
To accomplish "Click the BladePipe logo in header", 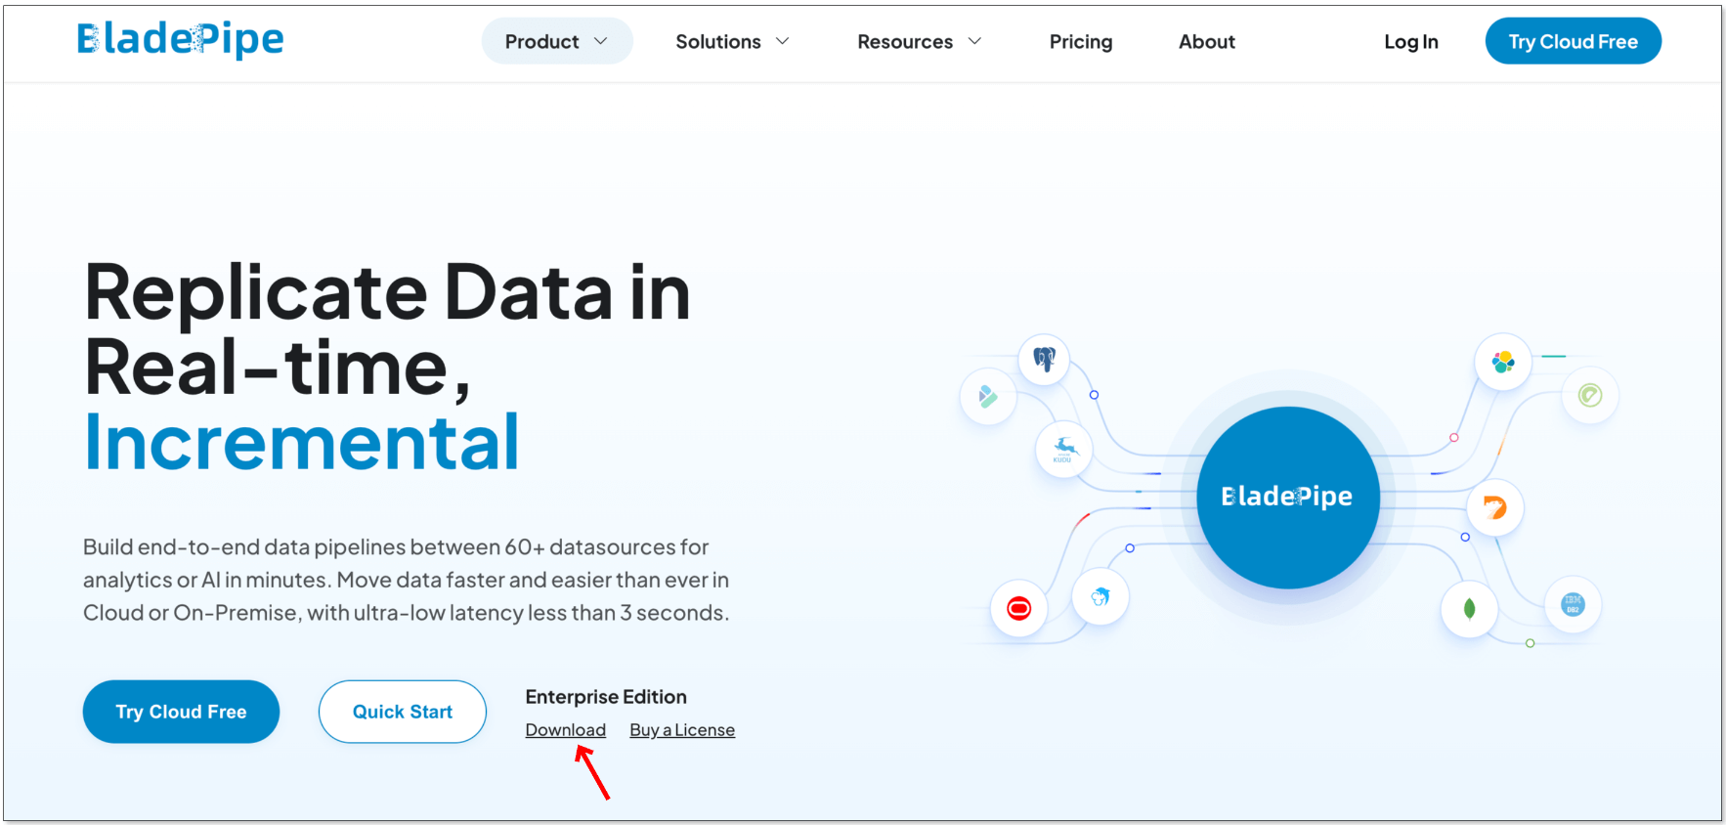I will (181, 40).
